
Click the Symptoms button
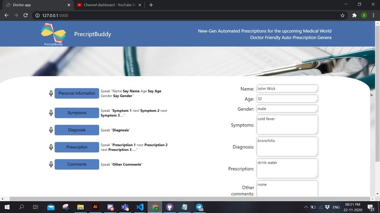click(x=77, y=113)
